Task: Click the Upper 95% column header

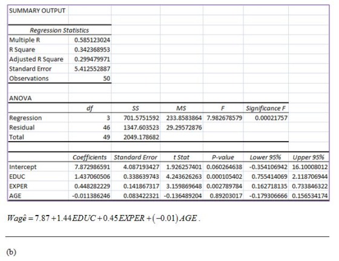Action: 308,157
